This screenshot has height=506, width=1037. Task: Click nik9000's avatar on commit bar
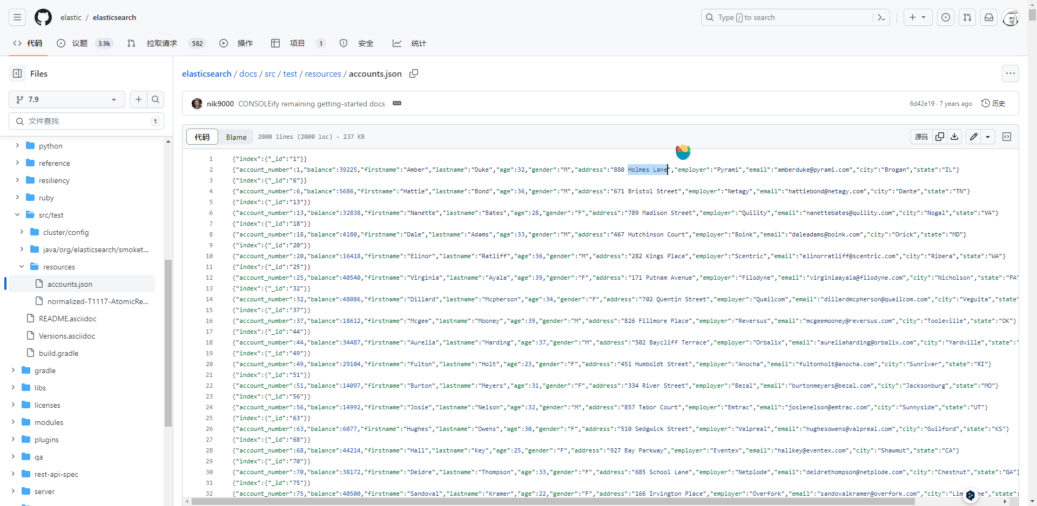(x=197, y=103)
